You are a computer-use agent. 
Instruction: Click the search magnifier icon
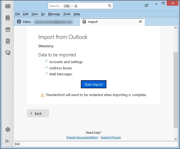(x=110, y=6)
